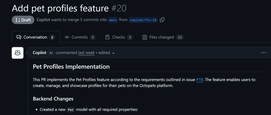The image size is (271, 115).
Task: Click the Pet inline code label
Action: coord(70,110)
